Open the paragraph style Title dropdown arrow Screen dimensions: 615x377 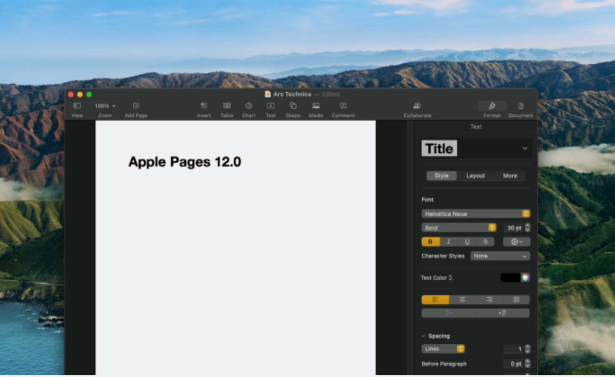click(525, 148)
